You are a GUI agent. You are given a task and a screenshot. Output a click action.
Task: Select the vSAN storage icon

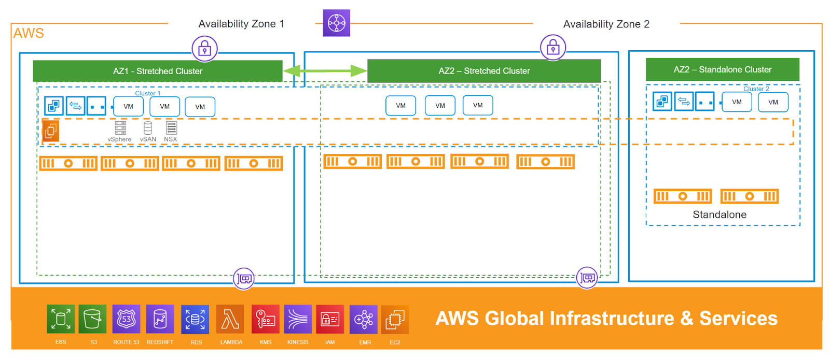(x=148, y=128)
